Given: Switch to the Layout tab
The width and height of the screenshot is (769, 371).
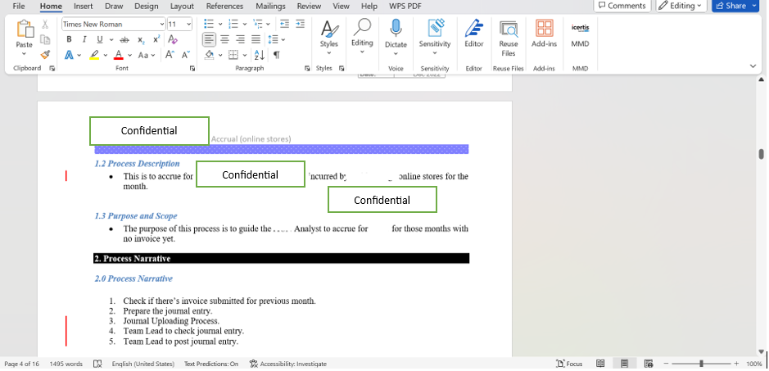Looking at the screenshot, I should (182, 7).
